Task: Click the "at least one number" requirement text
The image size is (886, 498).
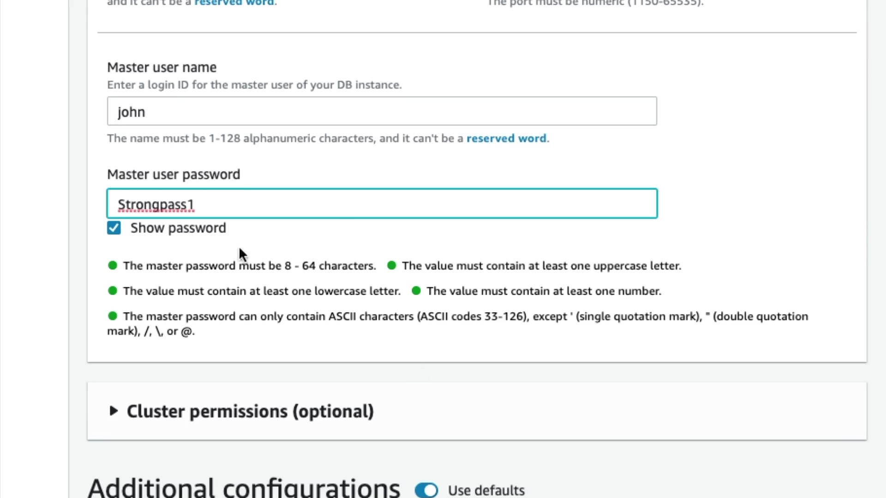Action: click(x=544, y=291)
